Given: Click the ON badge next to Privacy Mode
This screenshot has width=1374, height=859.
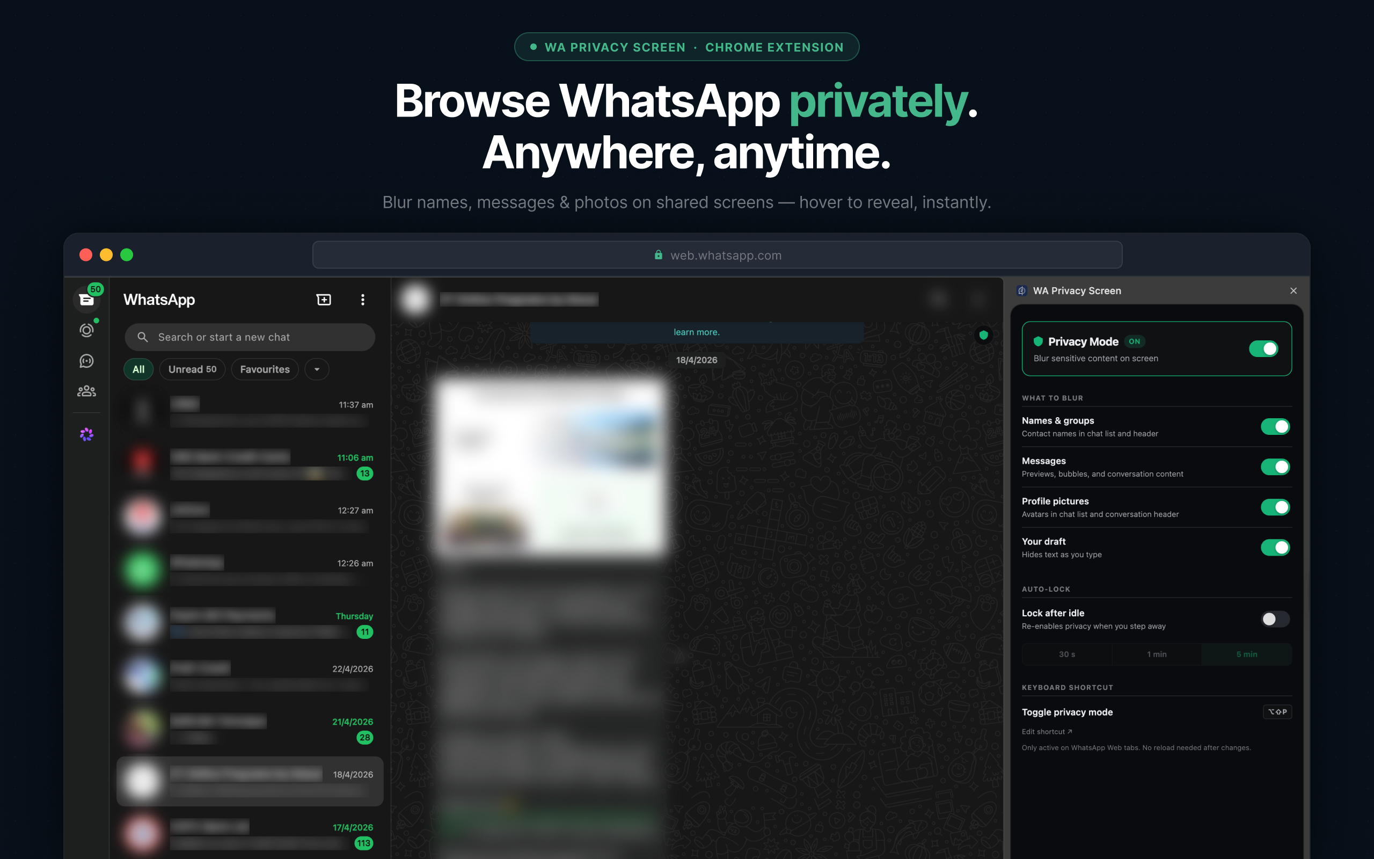Looking at the screenshot, I should coord(1135,341).
